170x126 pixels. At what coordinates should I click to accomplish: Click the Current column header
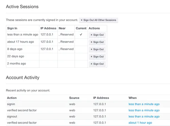[x=81, y=28]
